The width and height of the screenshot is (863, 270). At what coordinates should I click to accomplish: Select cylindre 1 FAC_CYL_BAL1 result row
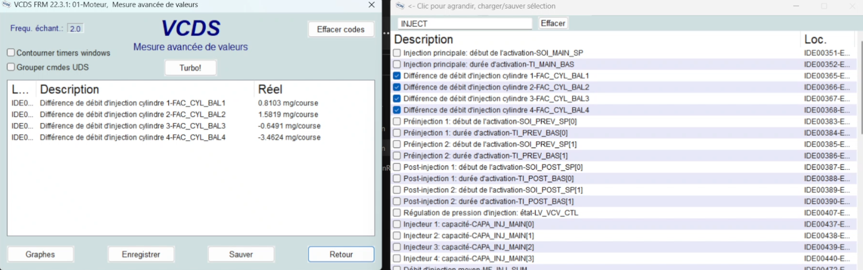[x=190, y=103]
